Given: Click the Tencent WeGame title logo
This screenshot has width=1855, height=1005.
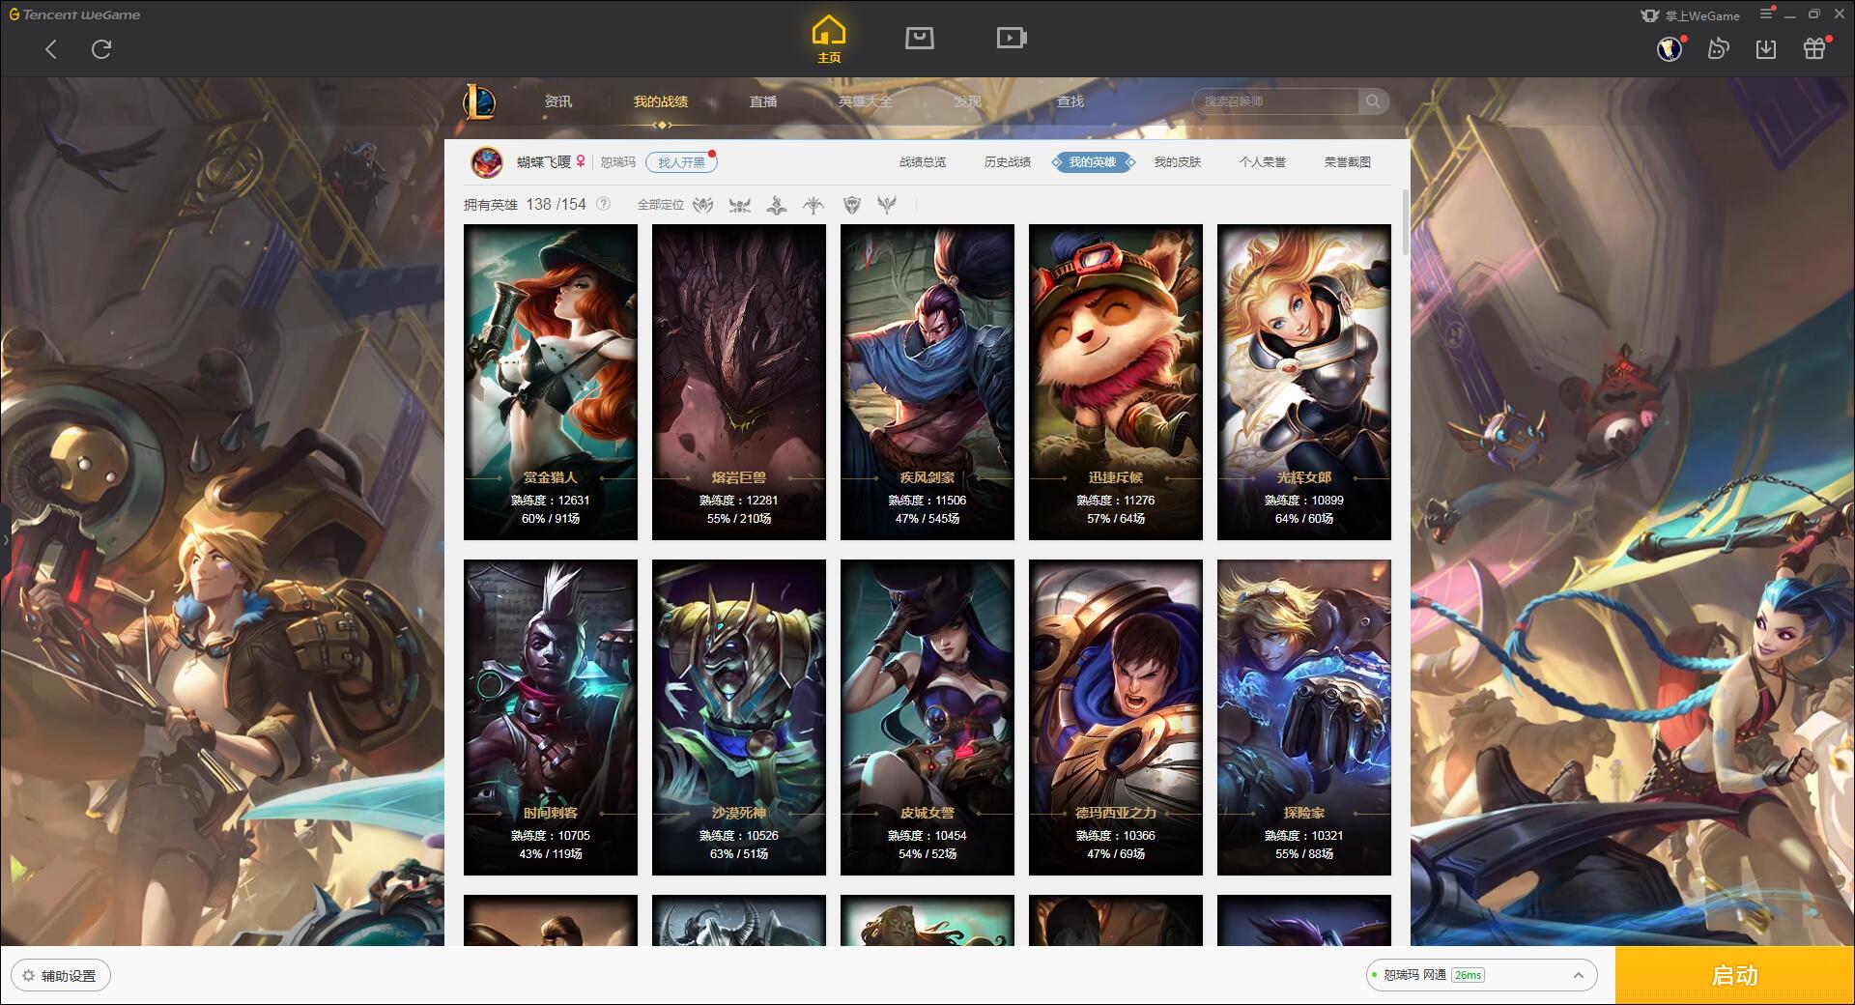Looking at the screenshot, I should [74, 14].
